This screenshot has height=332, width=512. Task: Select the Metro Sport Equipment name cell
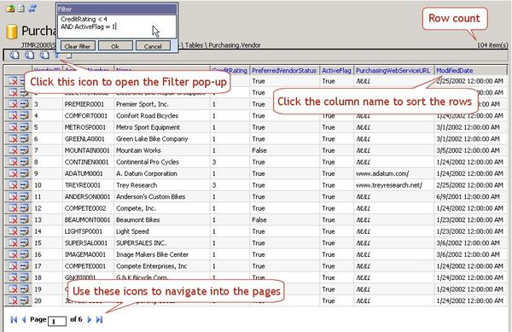[148, 127]
